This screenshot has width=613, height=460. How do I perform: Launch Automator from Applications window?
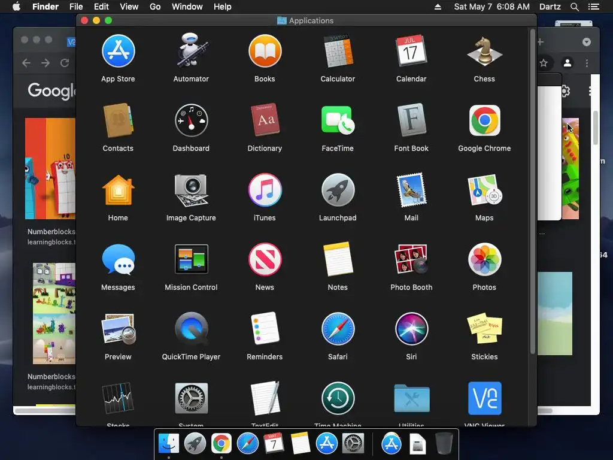pyautogui.click(x=191, y=50)
